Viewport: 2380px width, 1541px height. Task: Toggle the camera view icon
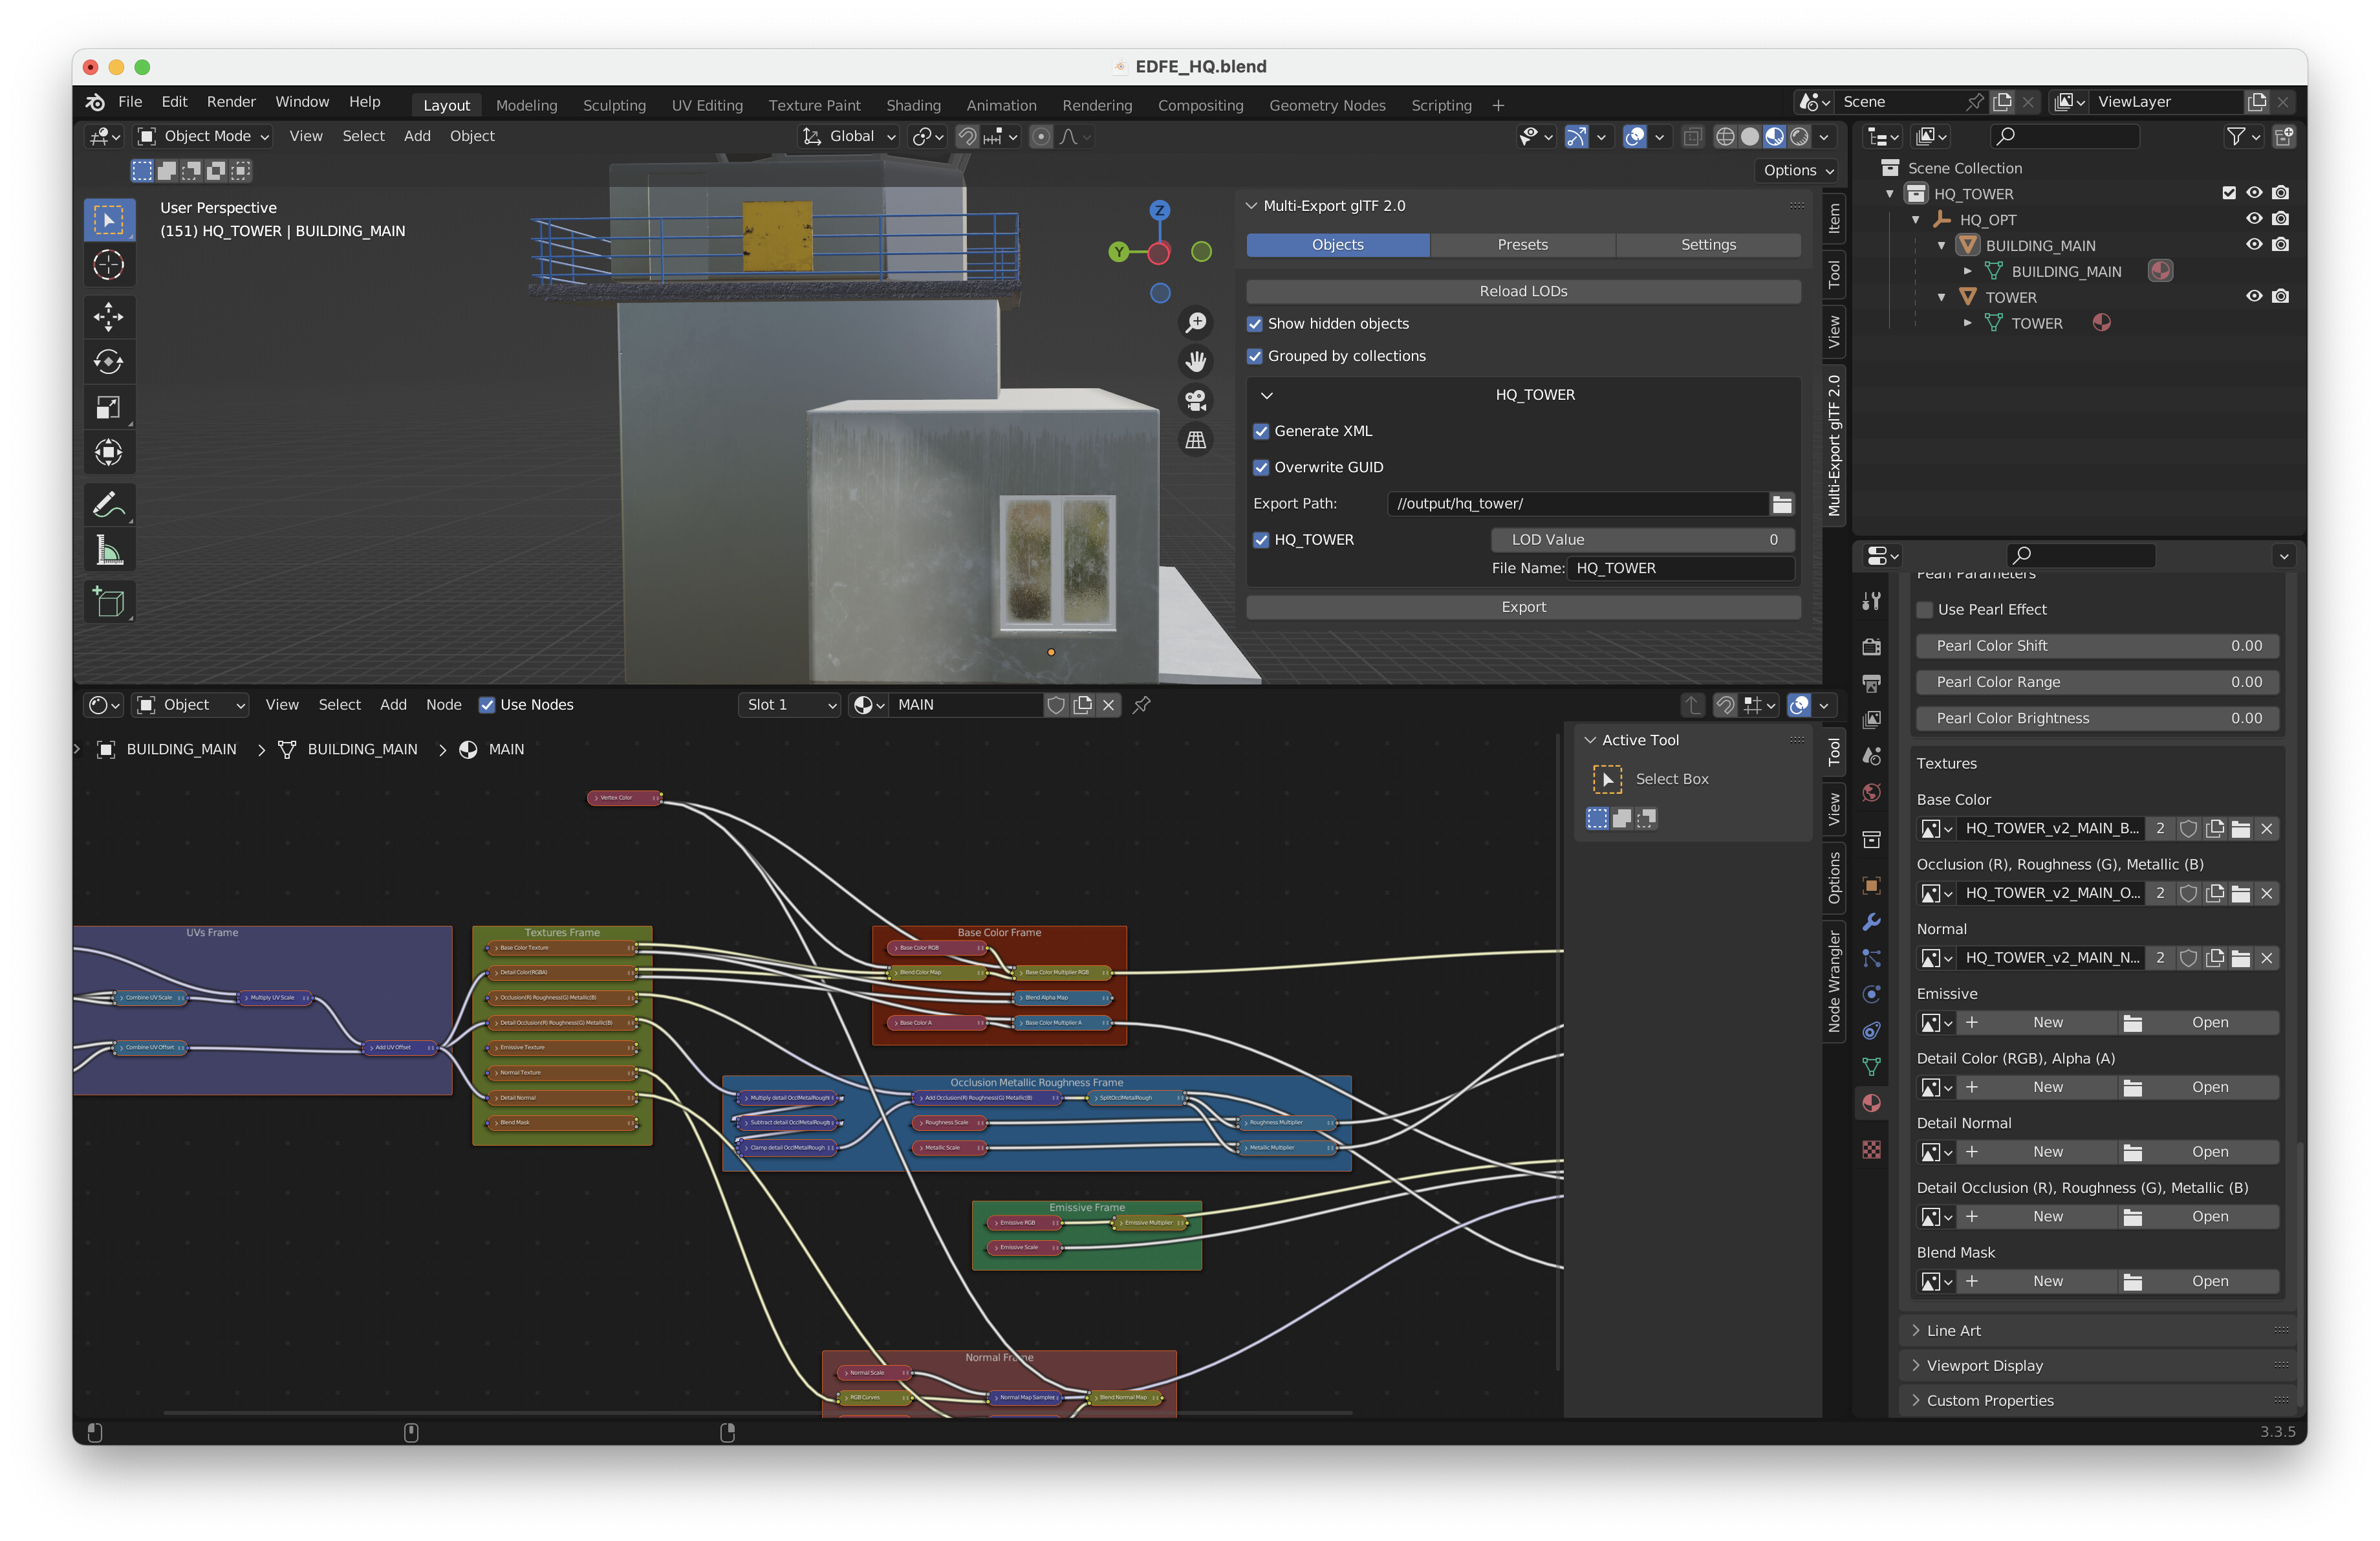point(1196,401)
